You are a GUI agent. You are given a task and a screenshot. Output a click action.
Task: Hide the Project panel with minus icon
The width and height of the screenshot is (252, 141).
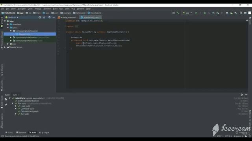coord(54,17)
